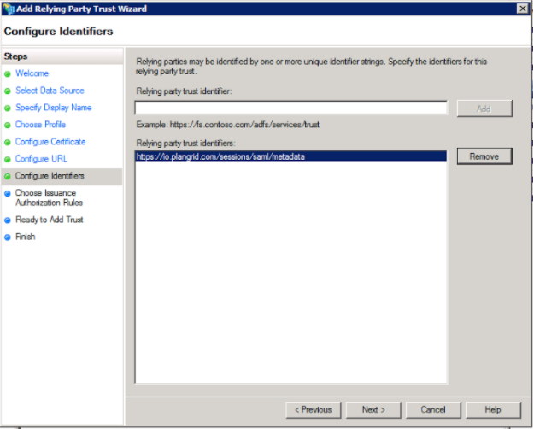Click the Configure Identifiers page heading

point(58,31)
